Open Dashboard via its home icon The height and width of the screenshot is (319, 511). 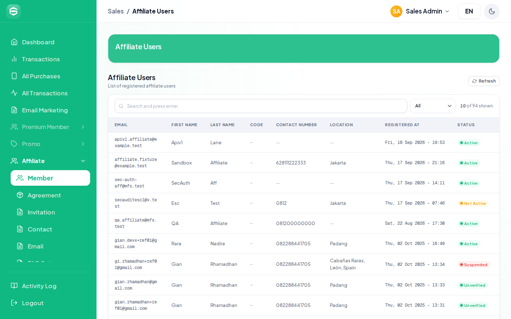pos(14,42)
